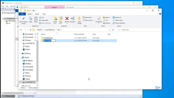Screen dimensions: 174x98
Task: Expand JRE System Library in Eclipse
Action: click(x=5, y=21)
